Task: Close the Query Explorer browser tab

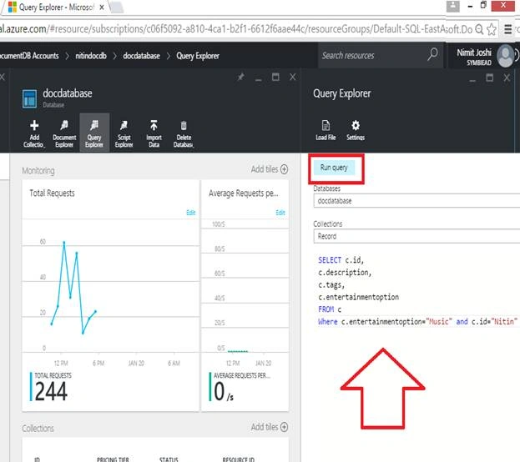Action: tap(102, 7)
